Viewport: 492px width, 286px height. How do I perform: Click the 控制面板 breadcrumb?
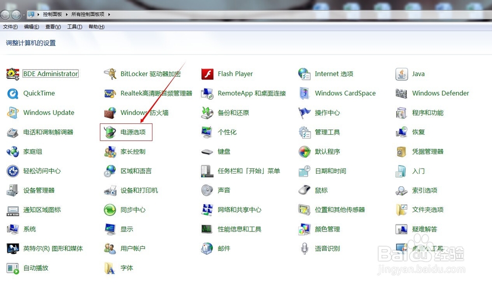click(53, 14)
